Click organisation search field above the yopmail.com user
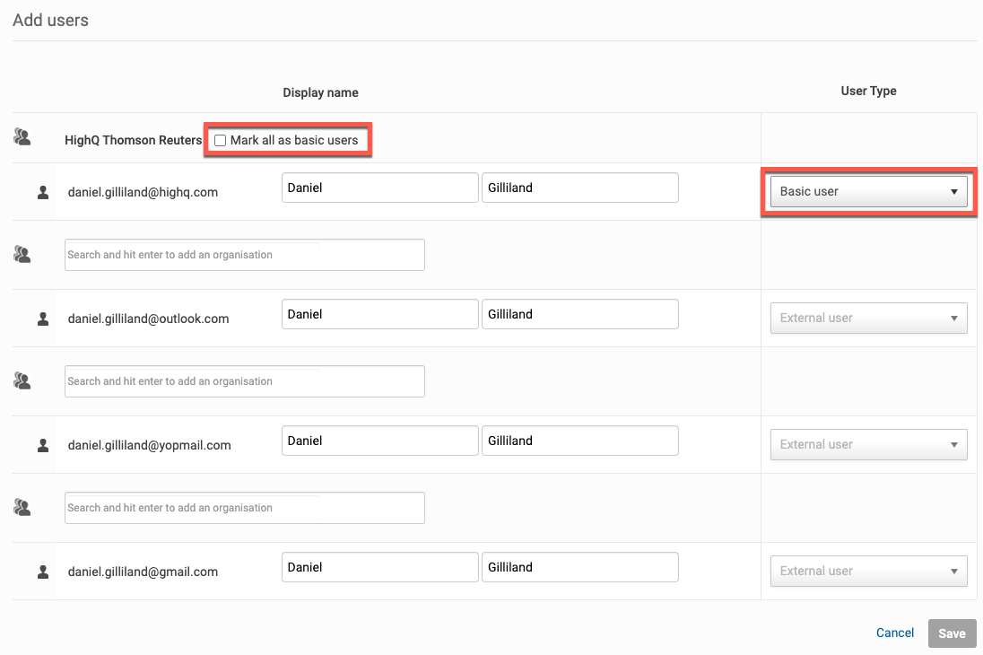 [x=244, y=381]
